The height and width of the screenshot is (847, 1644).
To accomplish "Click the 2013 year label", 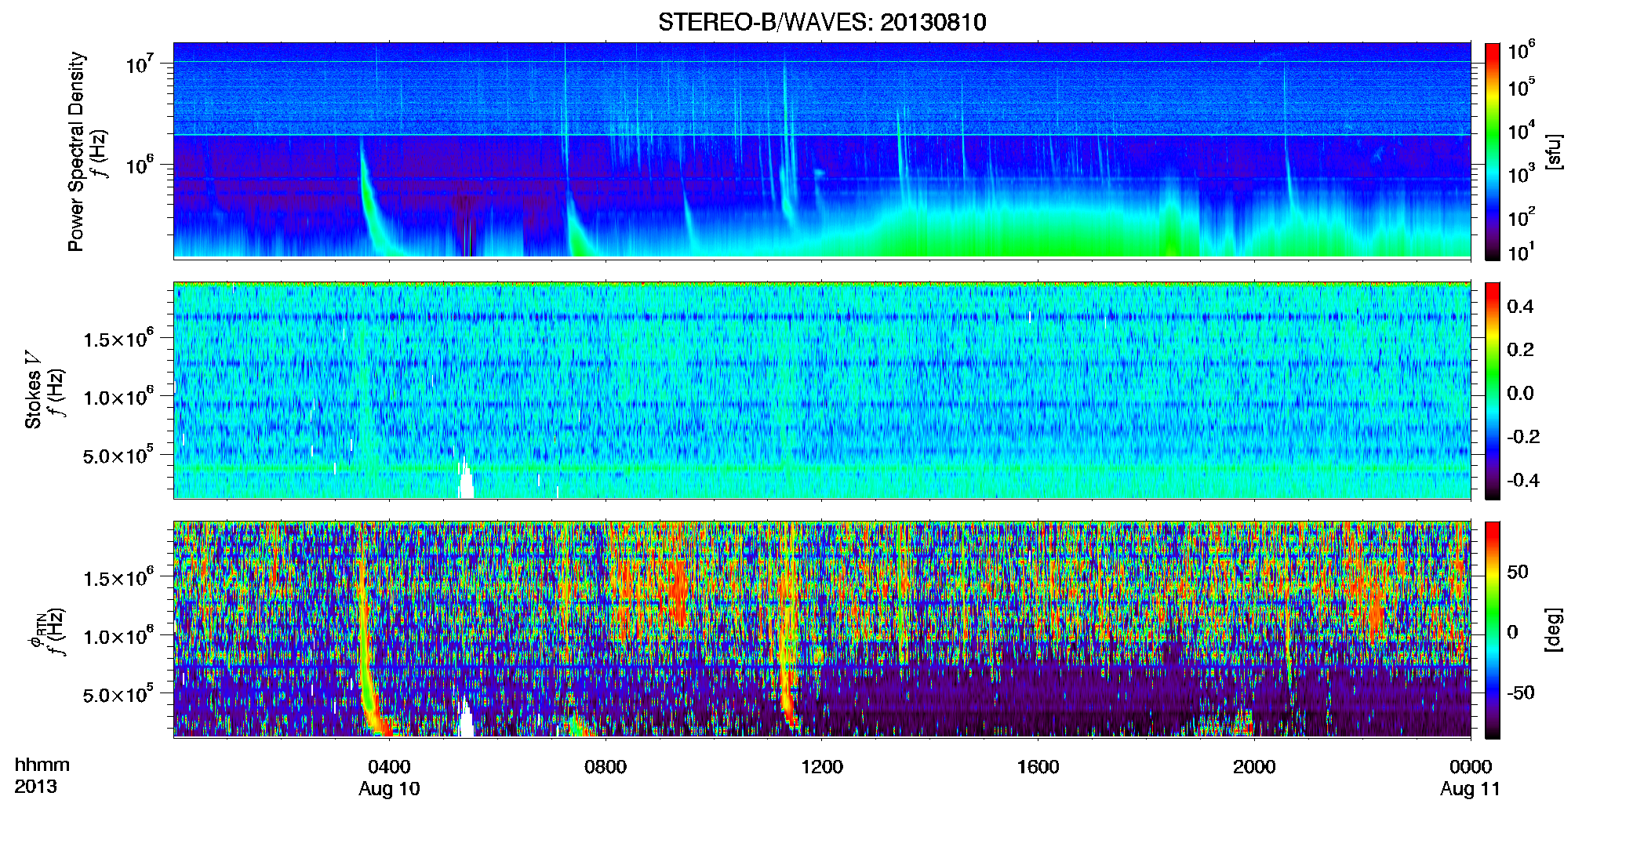I will (35, 787).
